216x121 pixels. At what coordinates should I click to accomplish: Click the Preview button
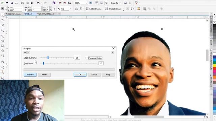tap(30, 75)
